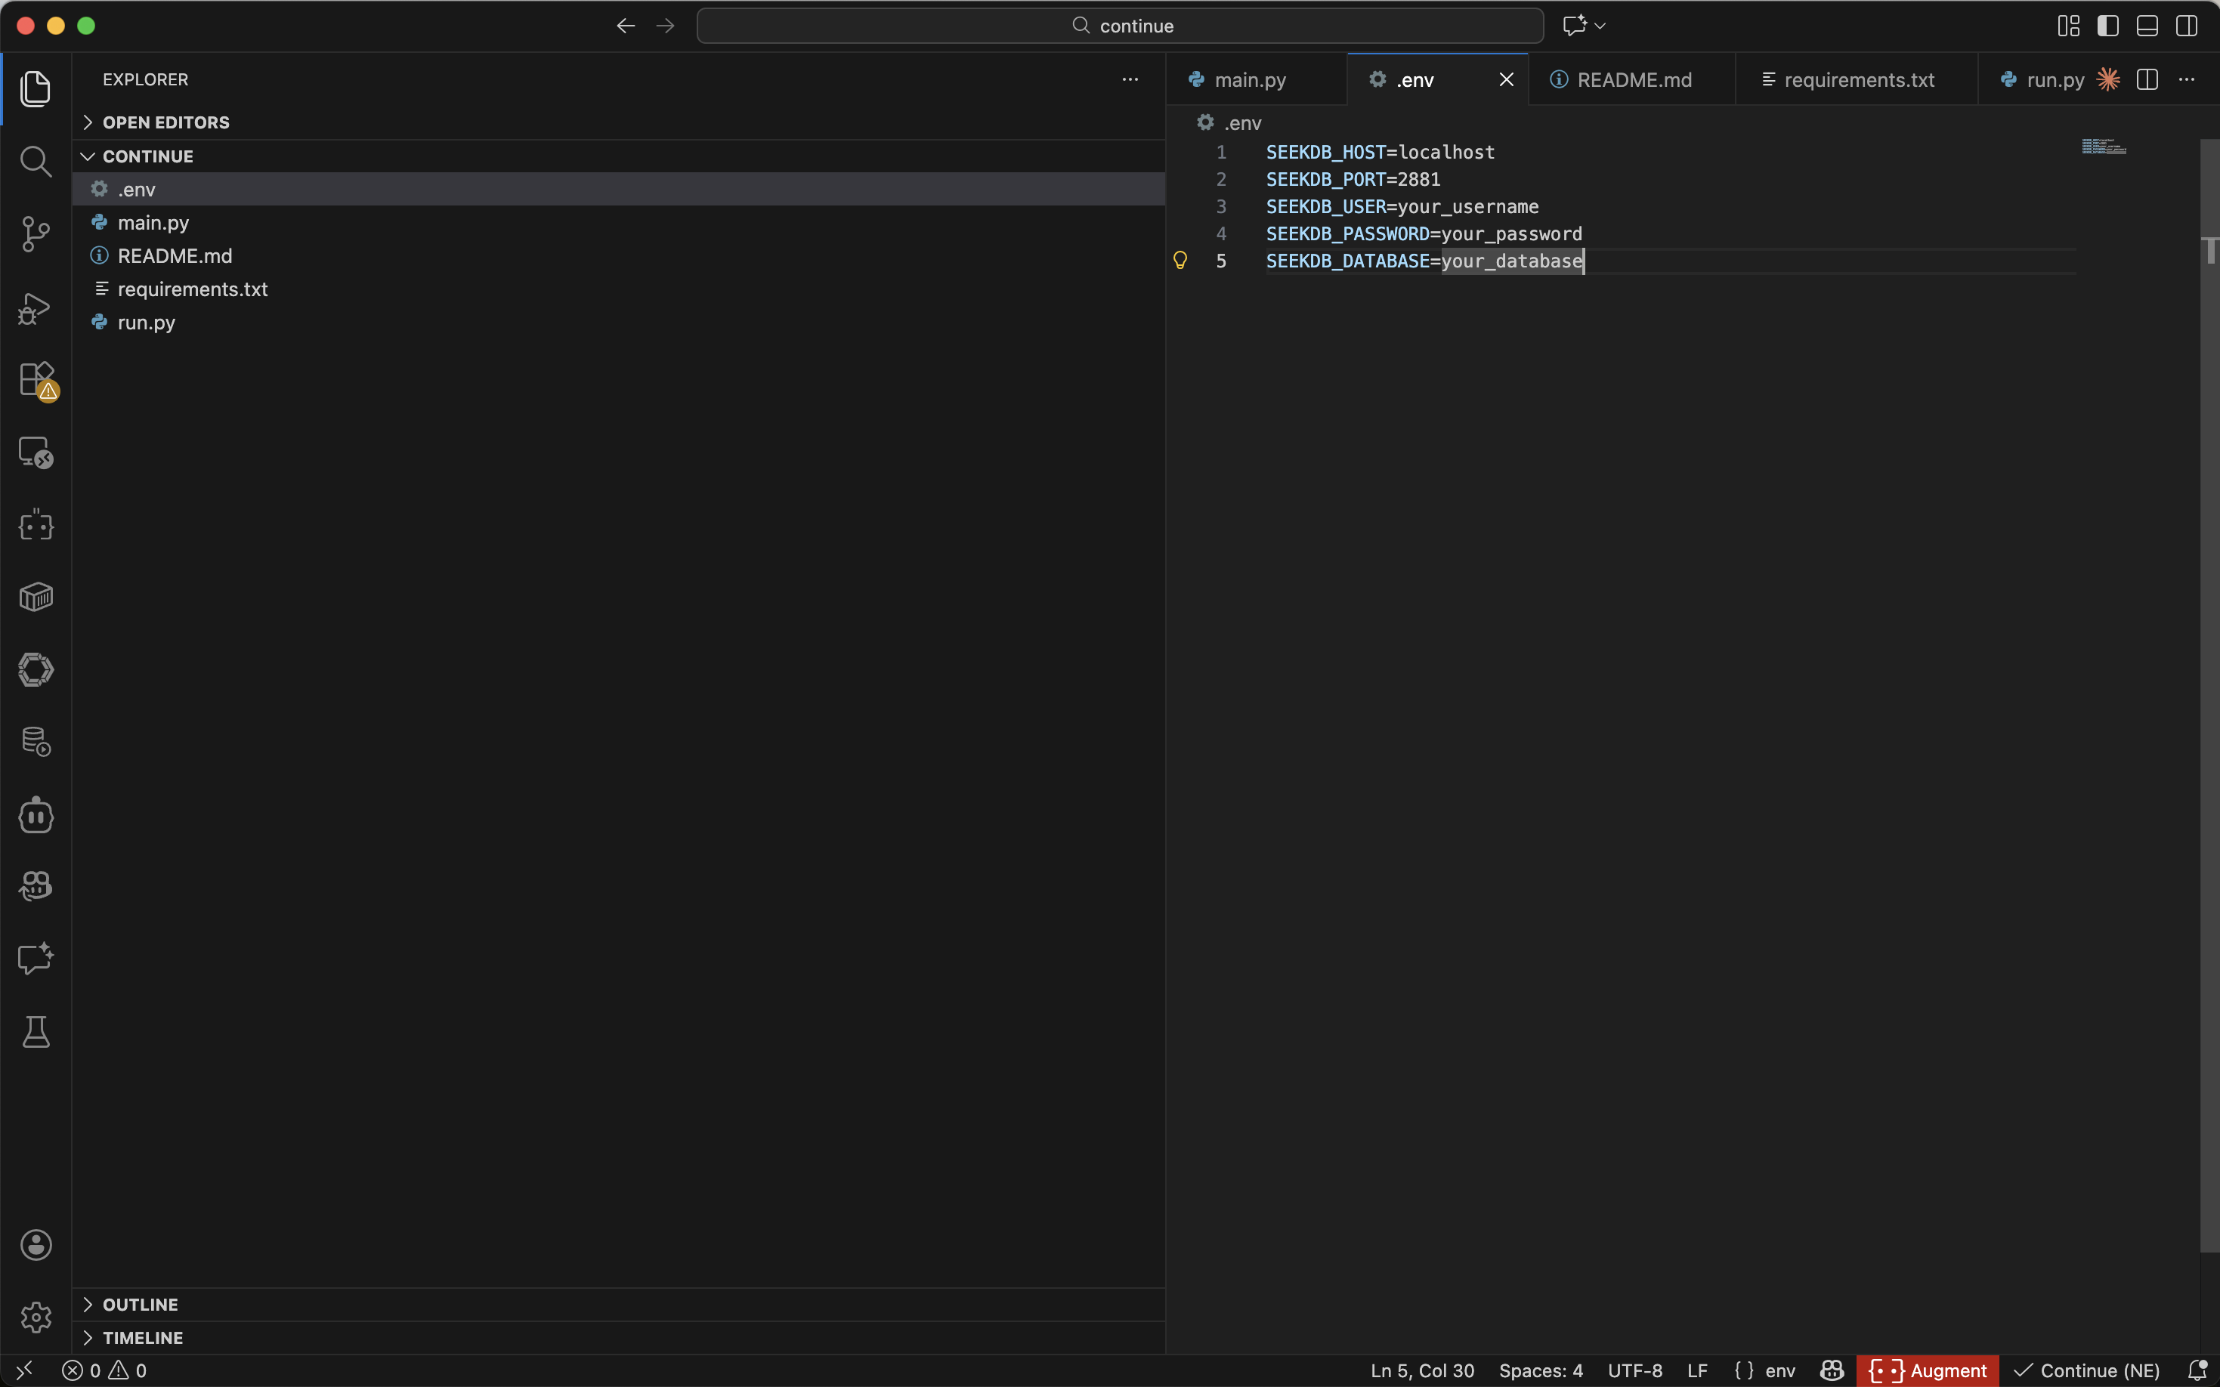Open the Source Control view
The width and height of the screenshot is (2220, 1387).
point(35,234)
